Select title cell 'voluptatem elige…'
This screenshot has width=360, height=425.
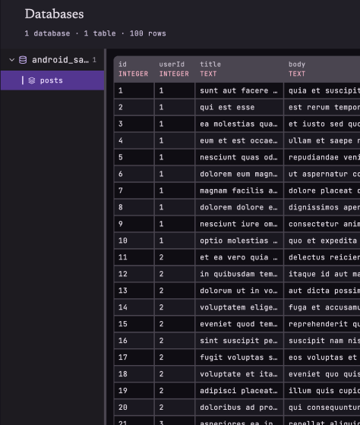(239, 307)
